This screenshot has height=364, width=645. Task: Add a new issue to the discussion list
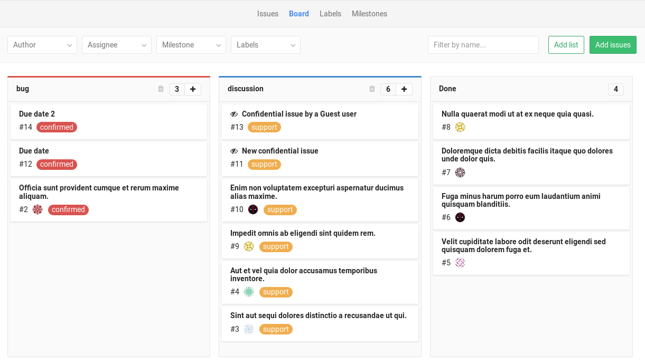pos(404,89)
